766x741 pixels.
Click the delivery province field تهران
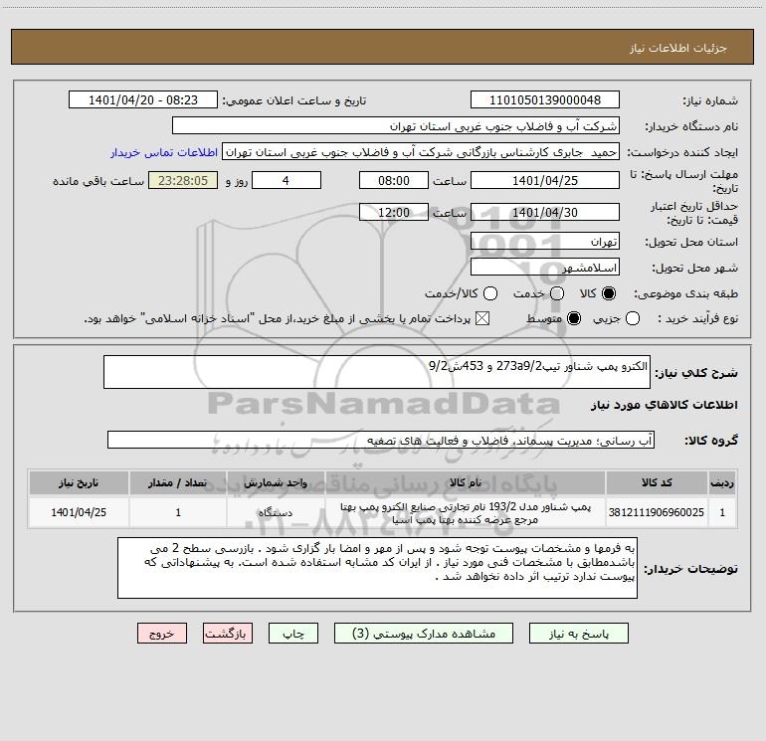point(545,241)
